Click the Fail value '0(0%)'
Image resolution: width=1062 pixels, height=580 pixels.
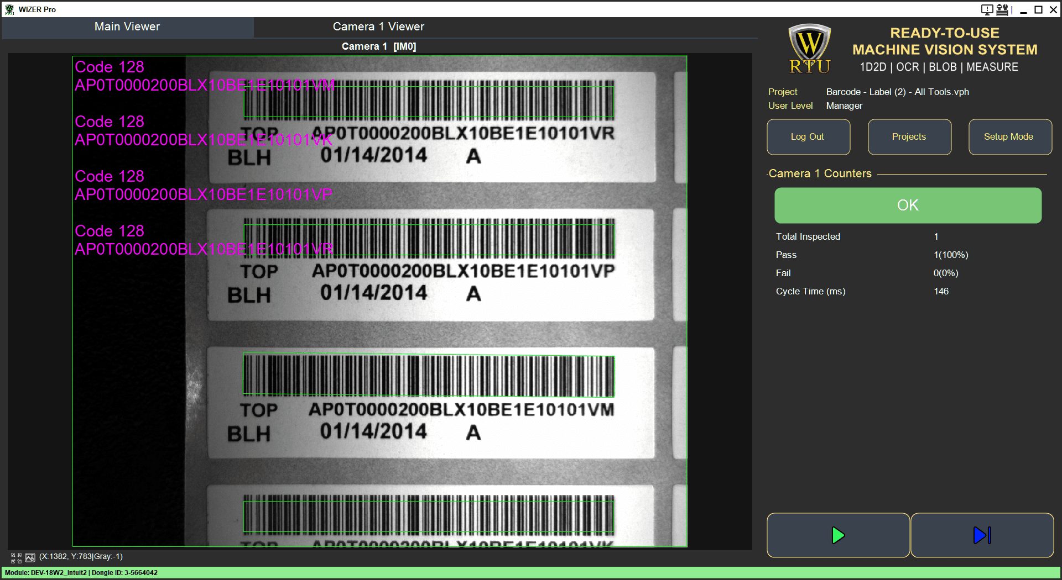[946, 273]
